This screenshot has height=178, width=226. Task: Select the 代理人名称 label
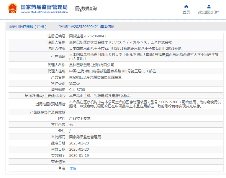(56, 65)
